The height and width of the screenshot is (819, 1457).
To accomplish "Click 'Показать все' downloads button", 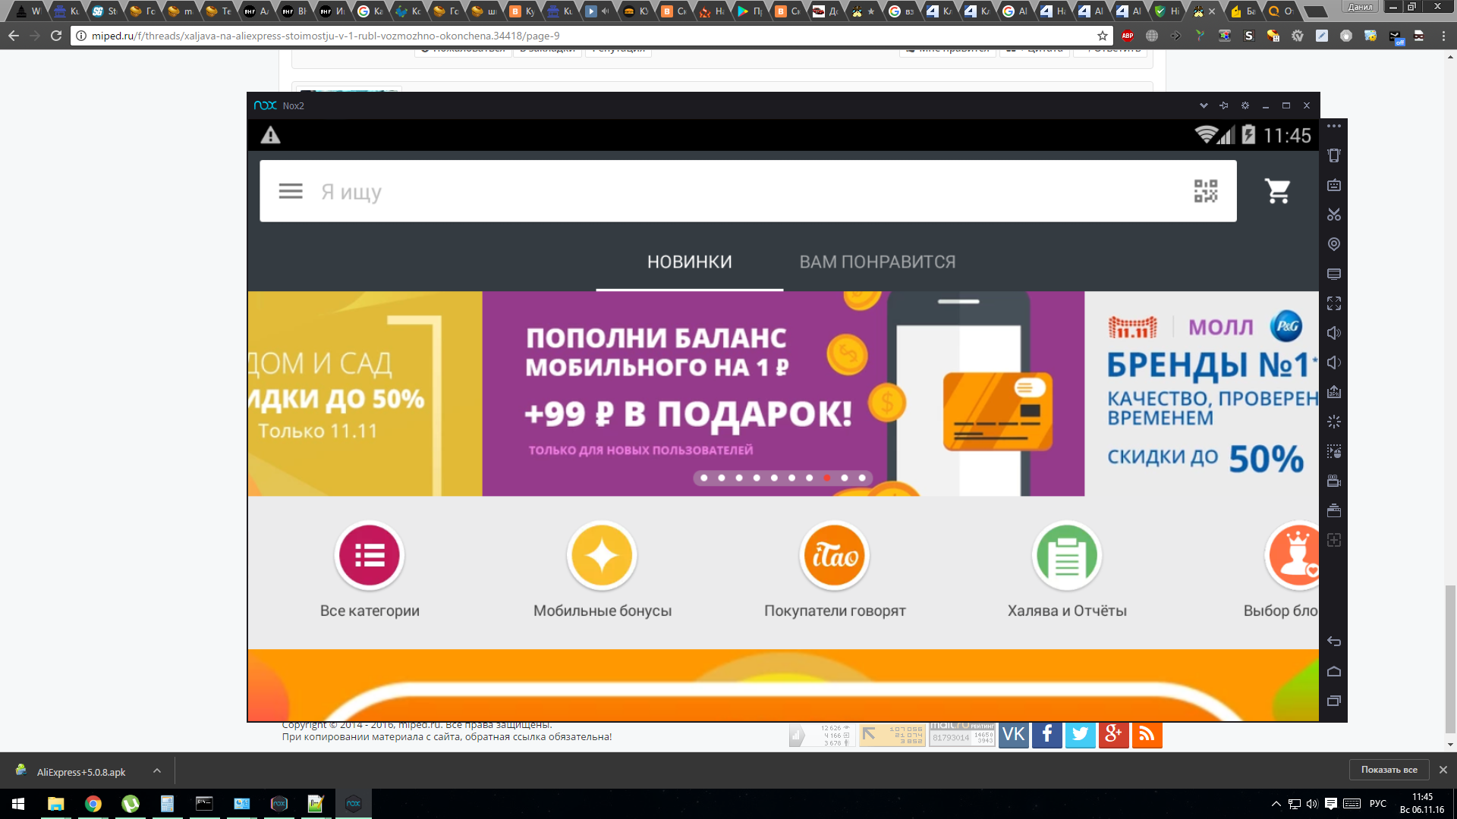I will click(x=1389, y=770).
